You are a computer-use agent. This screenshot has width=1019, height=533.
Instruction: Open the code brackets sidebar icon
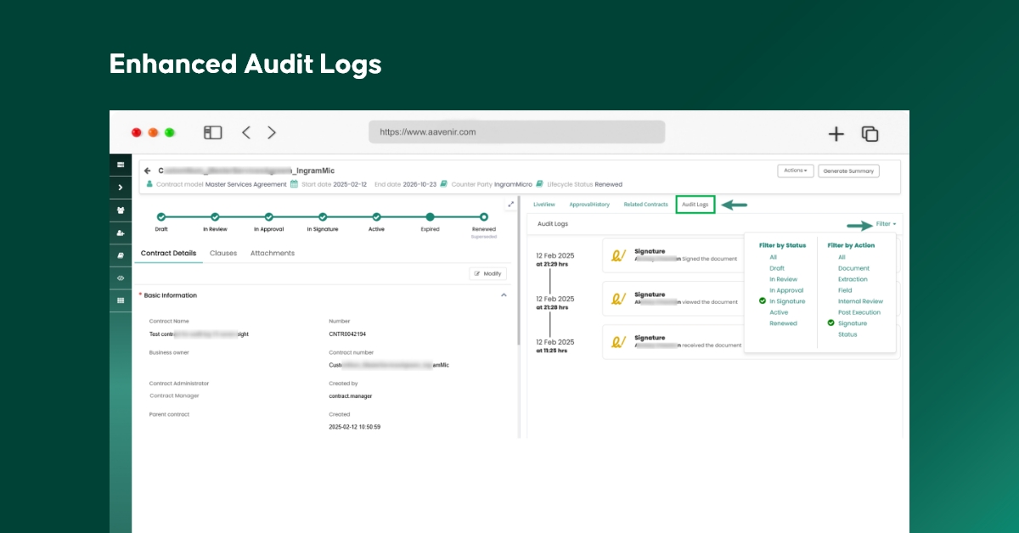click(x=121, y=278)
